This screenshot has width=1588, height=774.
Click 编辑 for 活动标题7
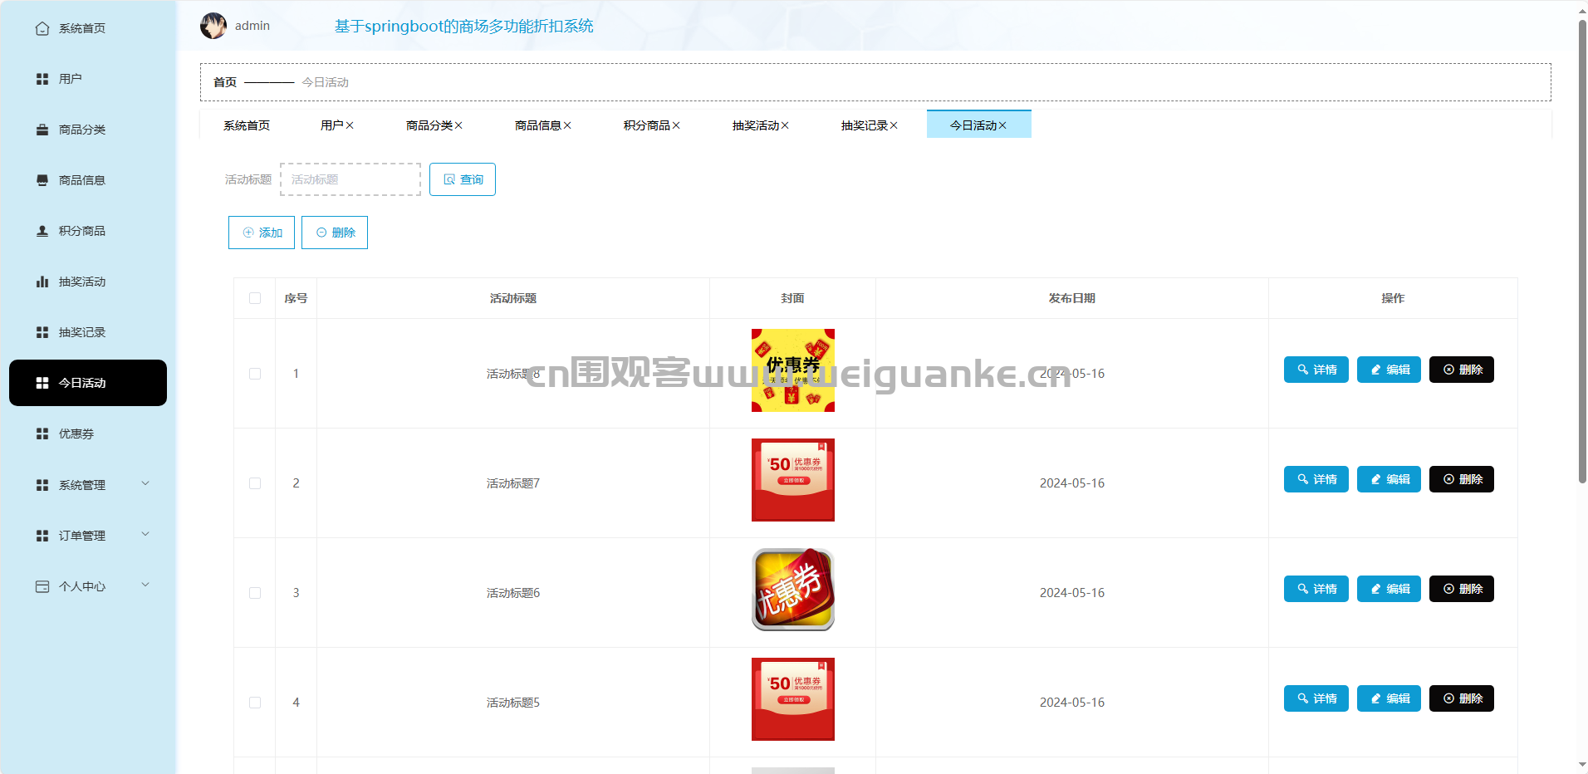pyautogui.click(x=1389, y=479)
